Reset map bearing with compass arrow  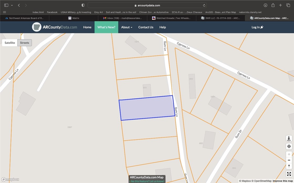[x=289, y=166]
